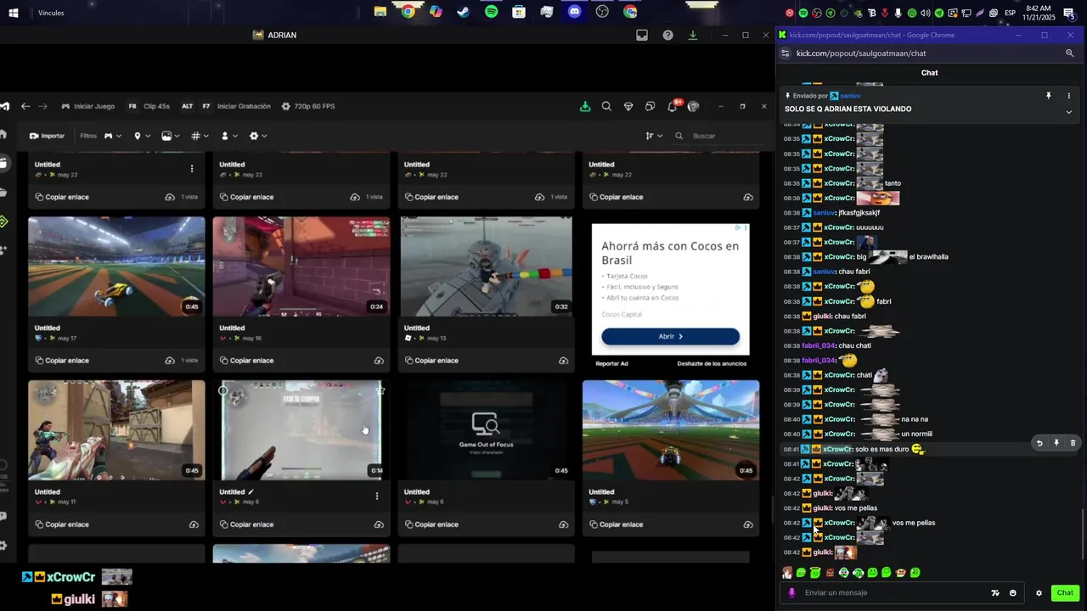This screenshot has width=1087, height=611.
Task: Expand the hashtag filter dropdown
Action: pos(200,136)
